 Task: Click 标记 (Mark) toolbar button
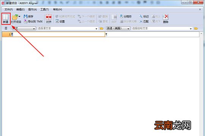coord(144,17)
